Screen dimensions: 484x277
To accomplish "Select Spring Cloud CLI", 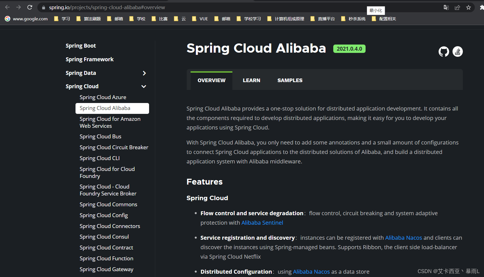I will pyautogui.click(x=99, y=158).
